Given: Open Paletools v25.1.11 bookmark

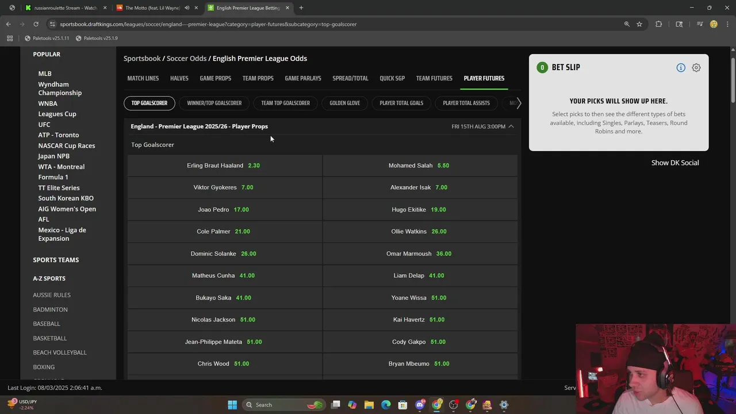Looking at the screenshot, I should pyautogui.click(x=47, y=38).
